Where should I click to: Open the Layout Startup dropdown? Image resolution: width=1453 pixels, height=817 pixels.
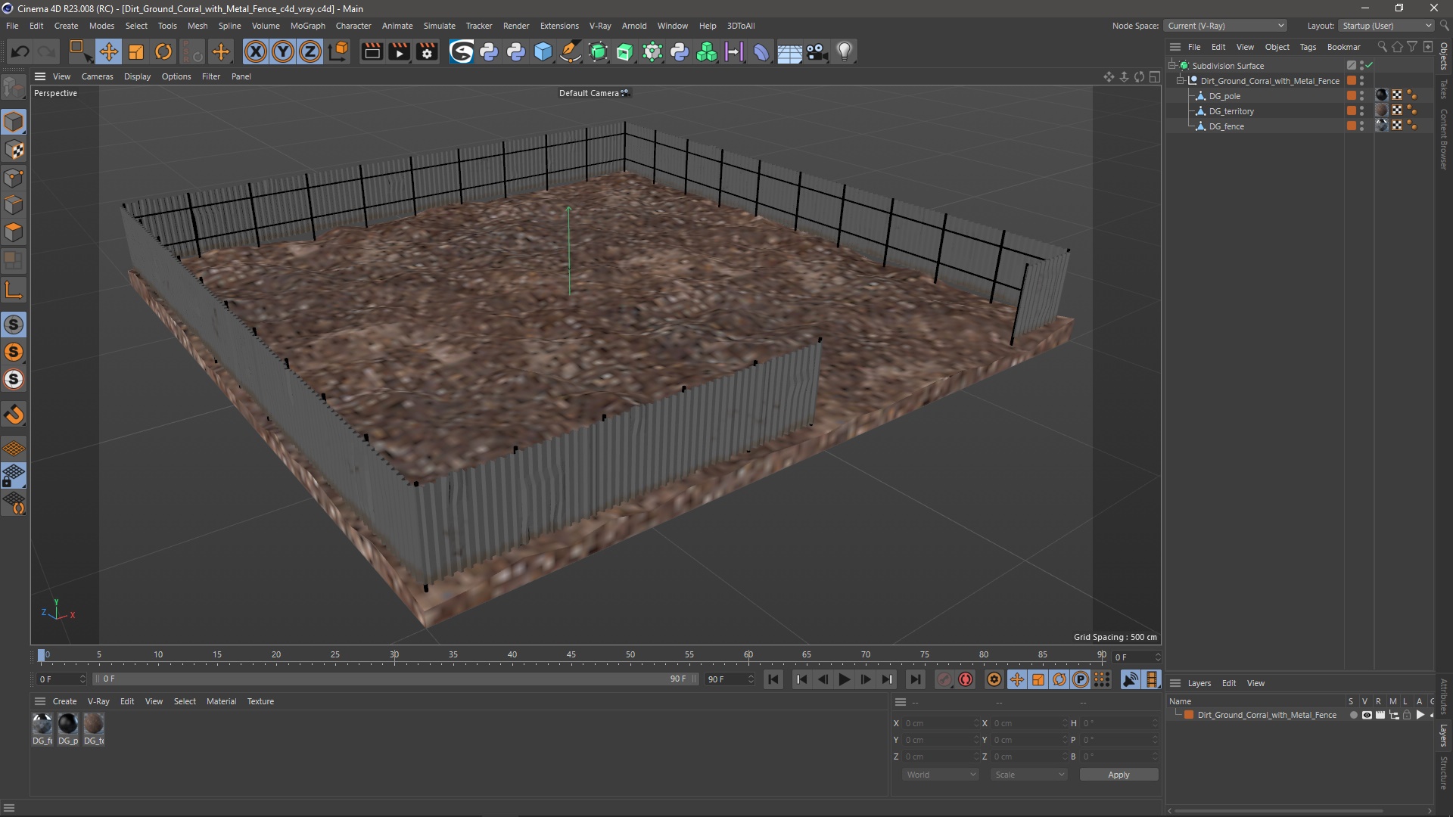[x=1386, y=26]
